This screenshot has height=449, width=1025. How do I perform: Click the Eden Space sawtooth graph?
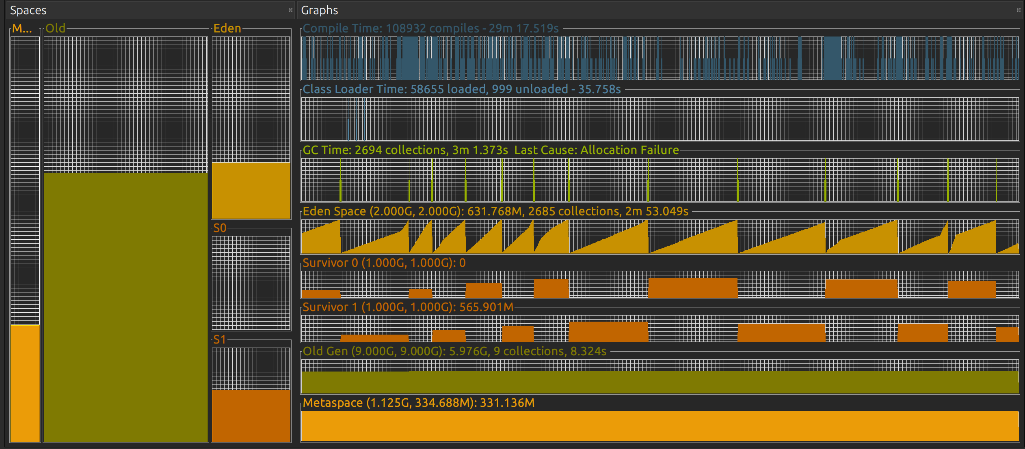tap(660, 236)
